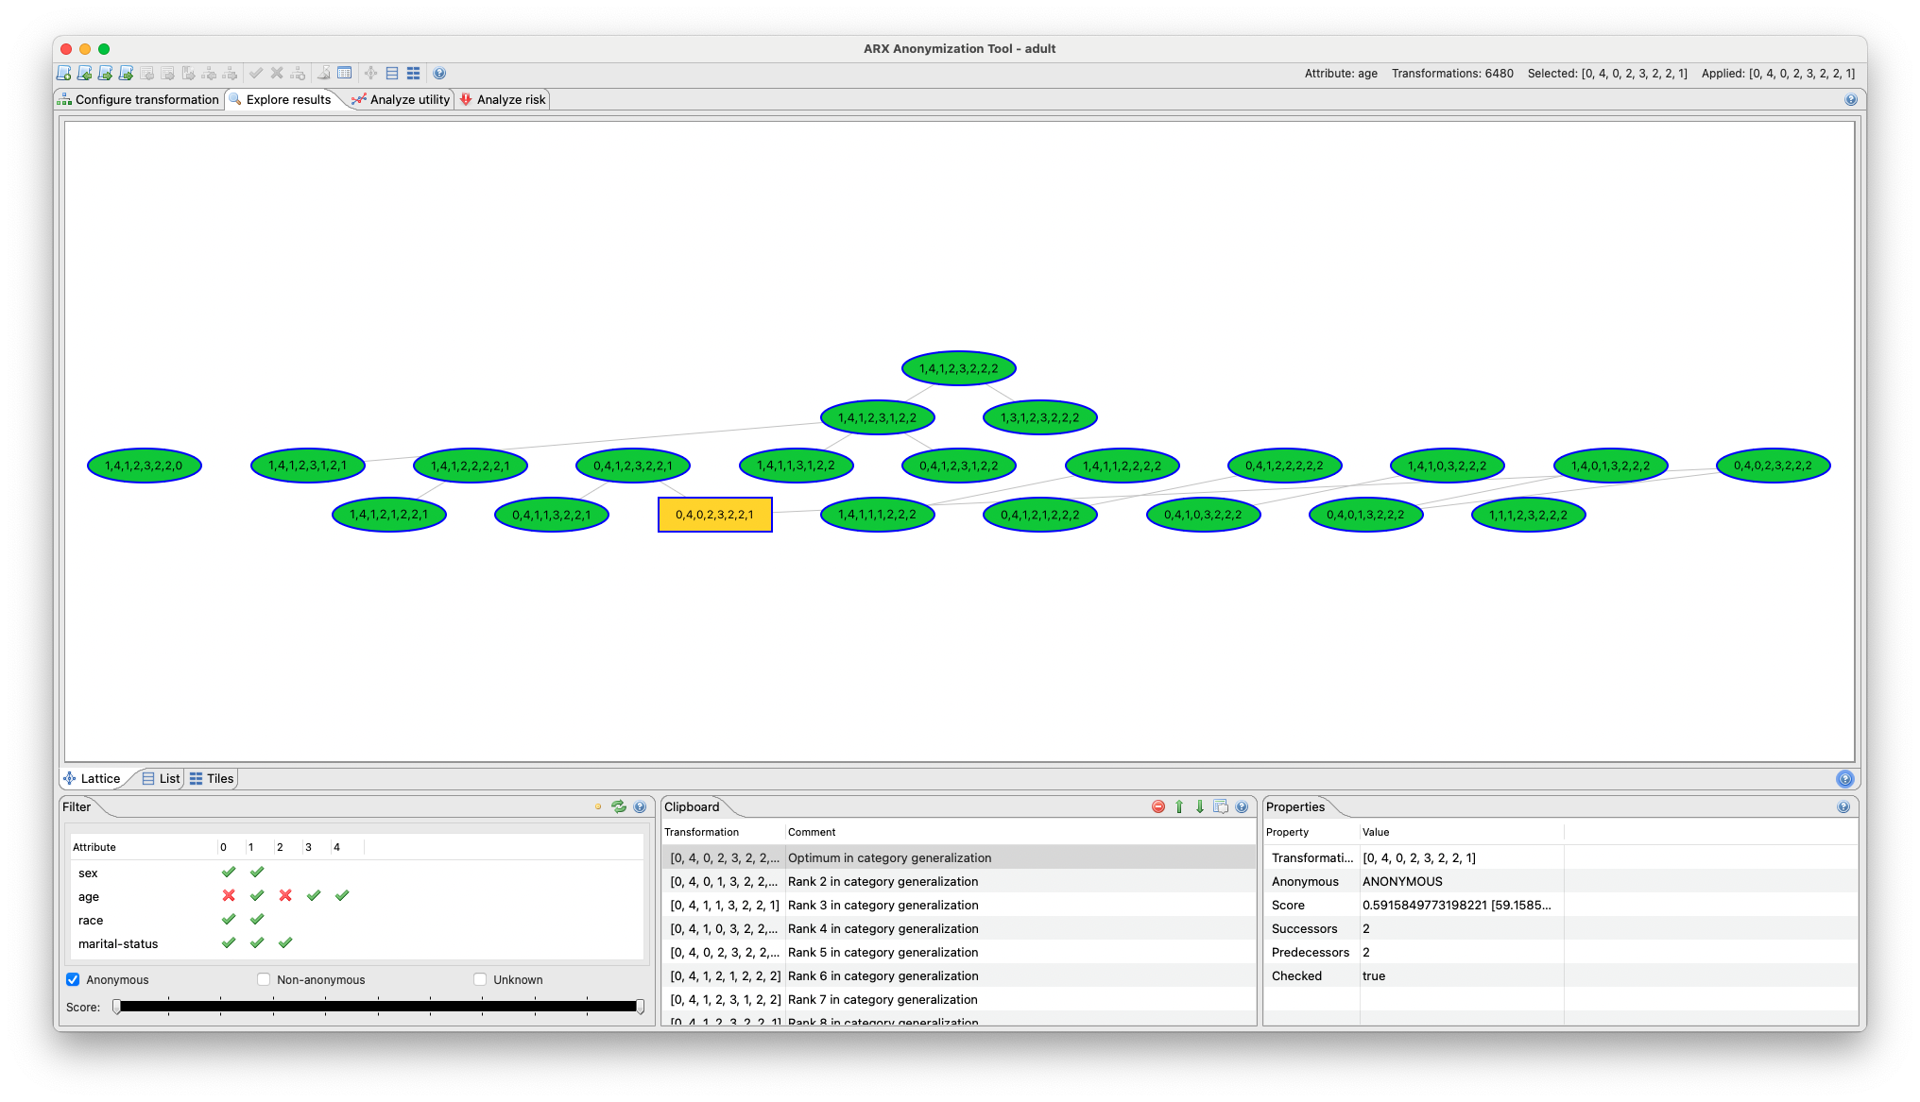Move clipboard entry down with green arrow

coord(1200,806)
